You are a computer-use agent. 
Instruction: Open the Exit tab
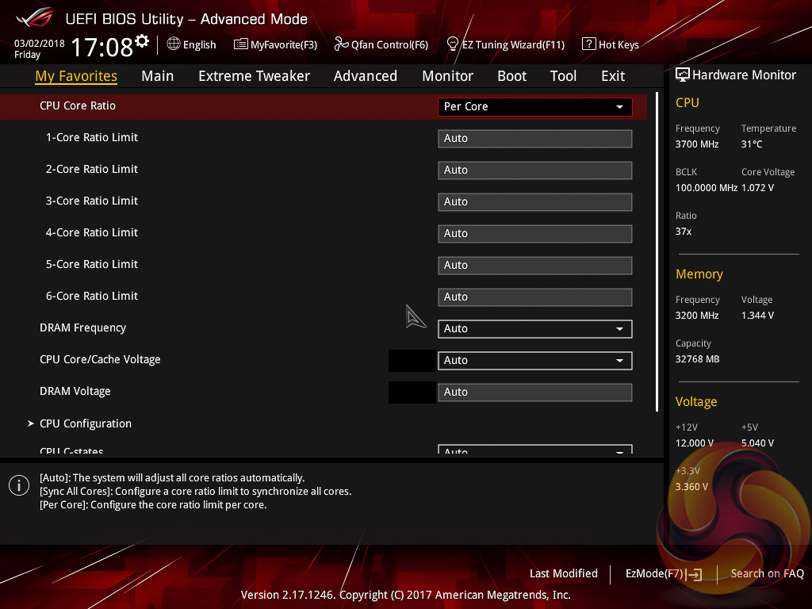pyautogui.click(x=613, y=76)
